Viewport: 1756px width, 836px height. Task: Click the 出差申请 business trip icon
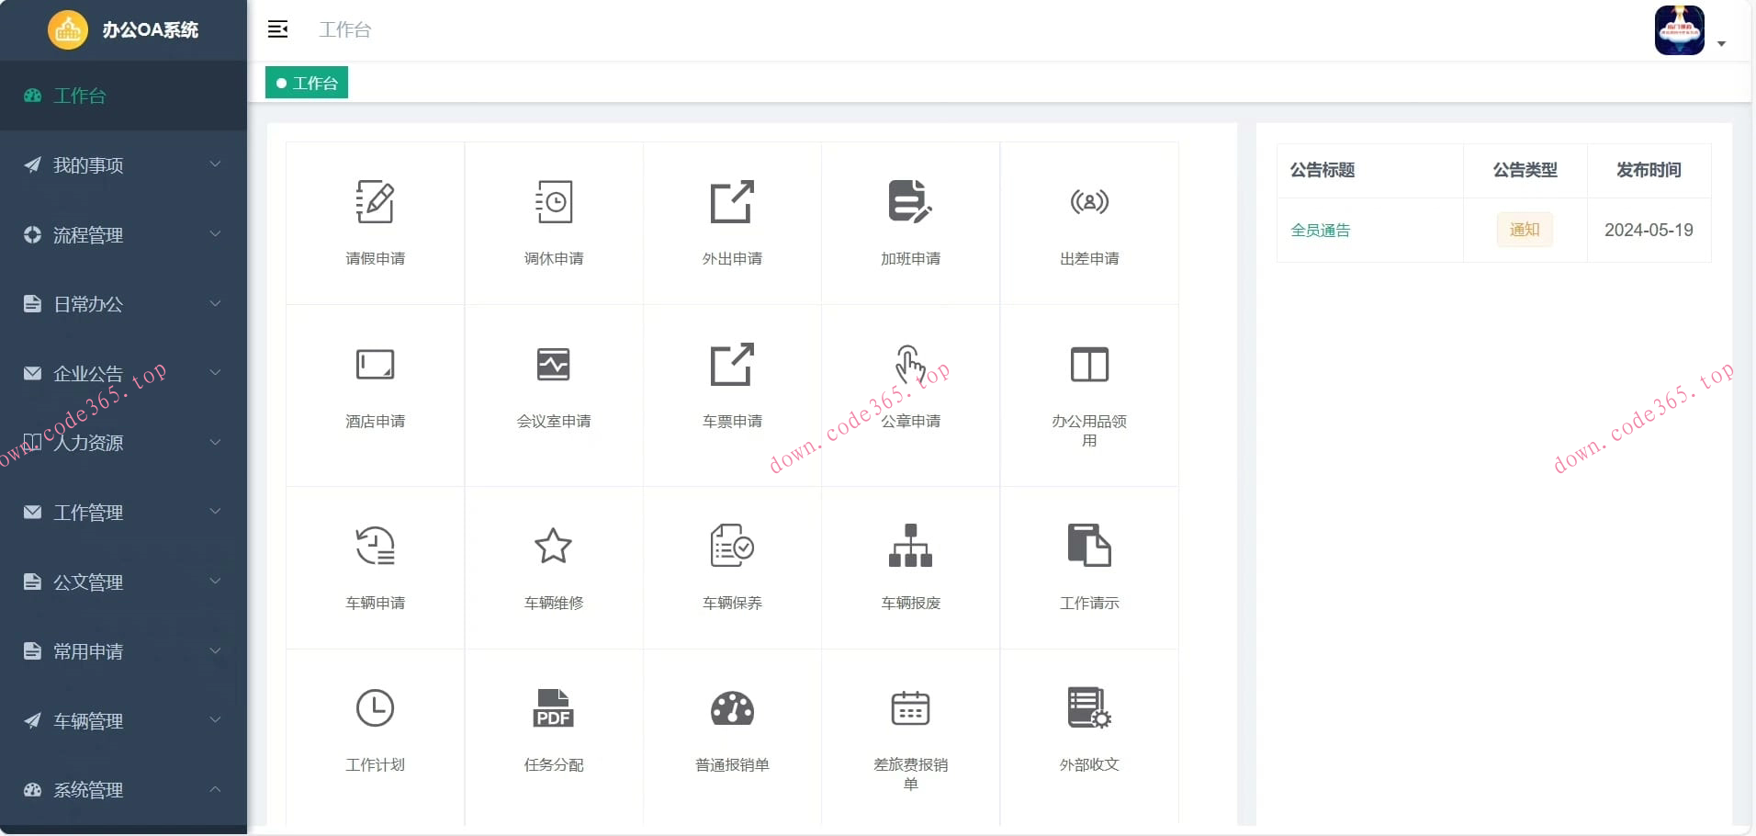pyautogui.click(x=1087, y=223)
